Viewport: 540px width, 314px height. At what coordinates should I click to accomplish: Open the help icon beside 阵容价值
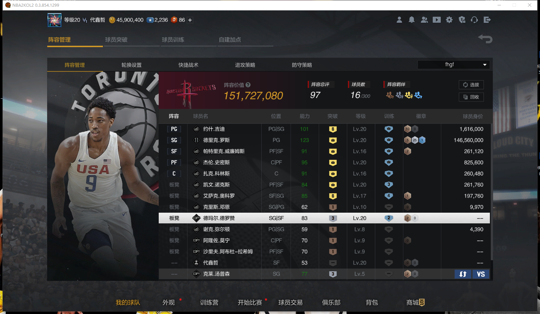pyautogui.click(x=248, y=85)
